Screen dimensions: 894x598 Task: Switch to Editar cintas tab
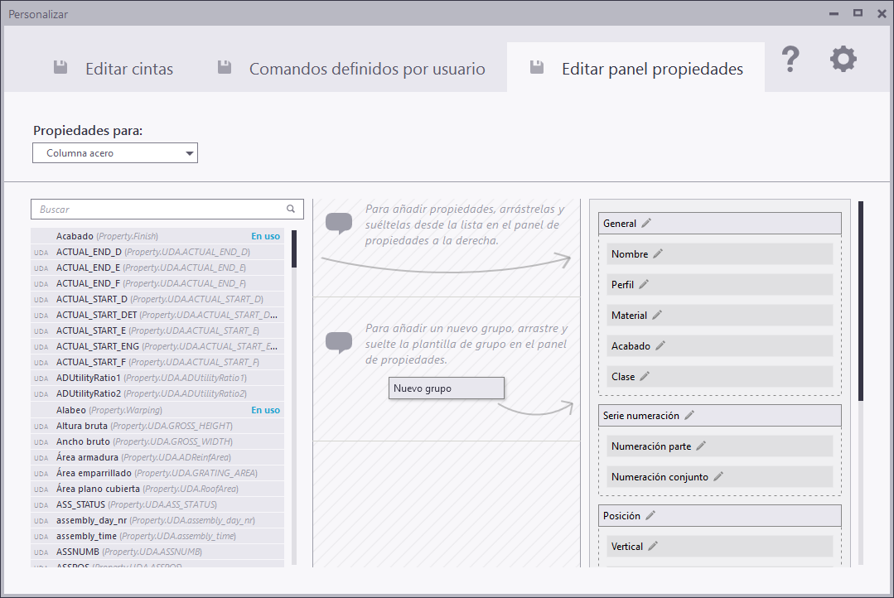[x=114, y=69]
